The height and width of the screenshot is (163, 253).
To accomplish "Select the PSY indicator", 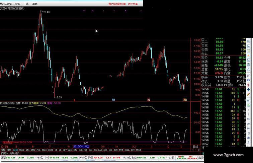I will [133, 150].
